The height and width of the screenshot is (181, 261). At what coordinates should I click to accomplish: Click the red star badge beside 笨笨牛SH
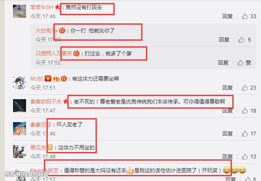tap(57, 7)
